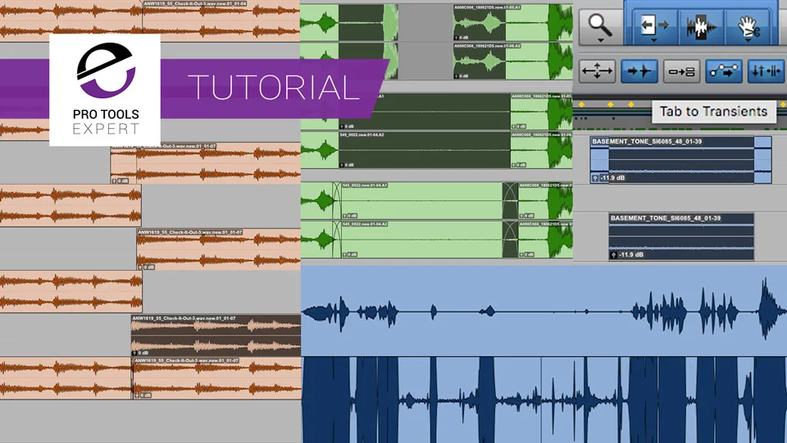The image size is (787, 443).
Task: Select the Grabber hand-with-scissors tool
Action: [x=748, y=27]
